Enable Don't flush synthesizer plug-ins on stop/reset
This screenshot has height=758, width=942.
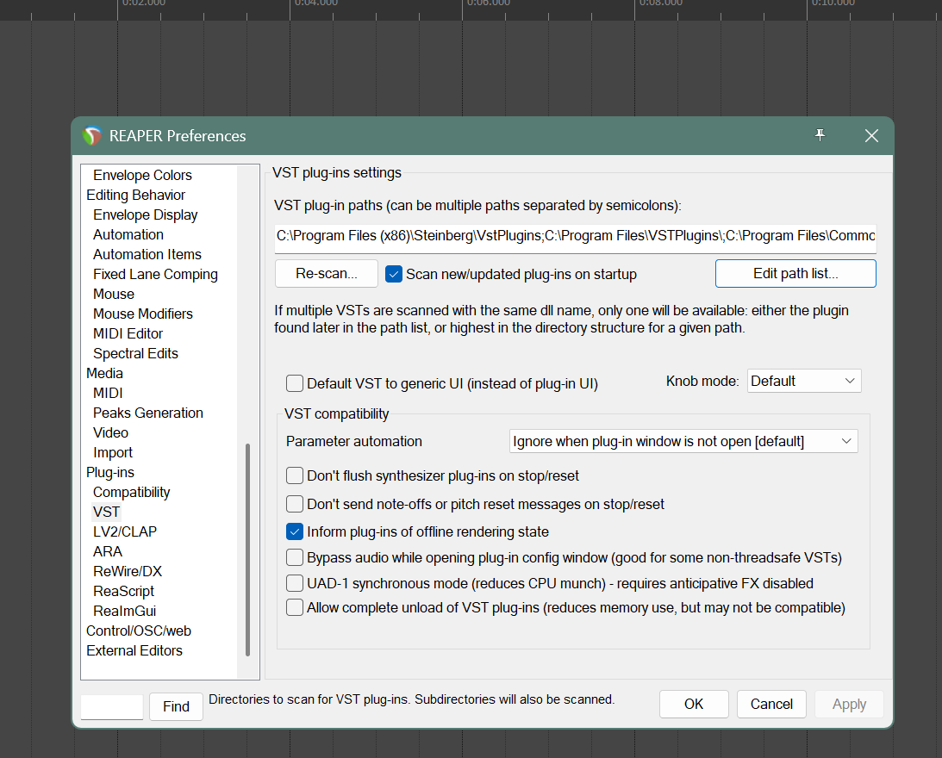296,475
